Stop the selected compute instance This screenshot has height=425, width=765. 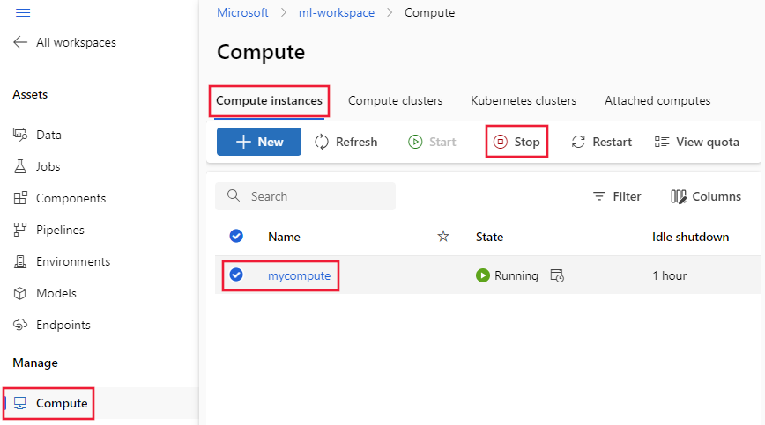516,142
